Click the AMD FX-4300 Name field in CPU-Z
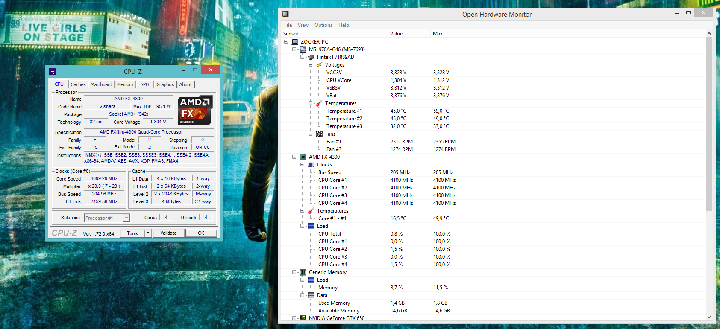720x329 pixels. coord(128,99)
